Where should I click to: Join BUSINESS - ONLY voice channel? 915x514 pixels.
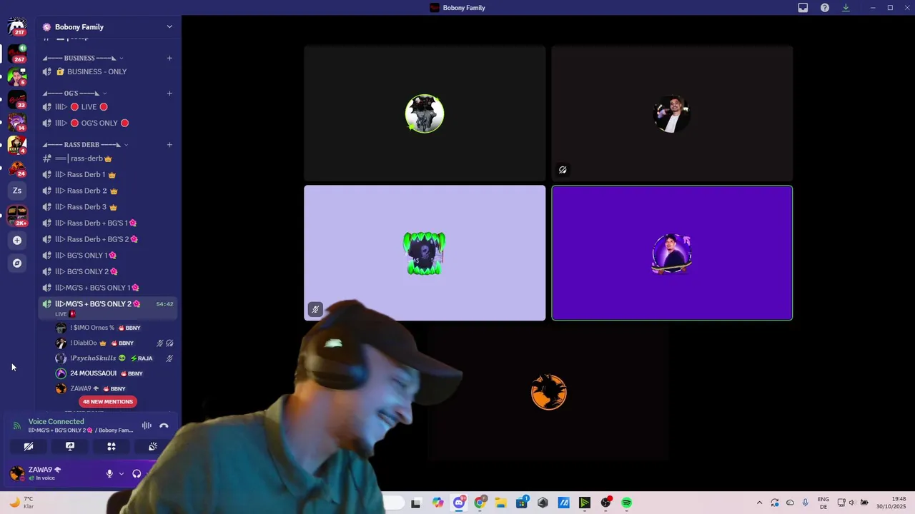107,71
